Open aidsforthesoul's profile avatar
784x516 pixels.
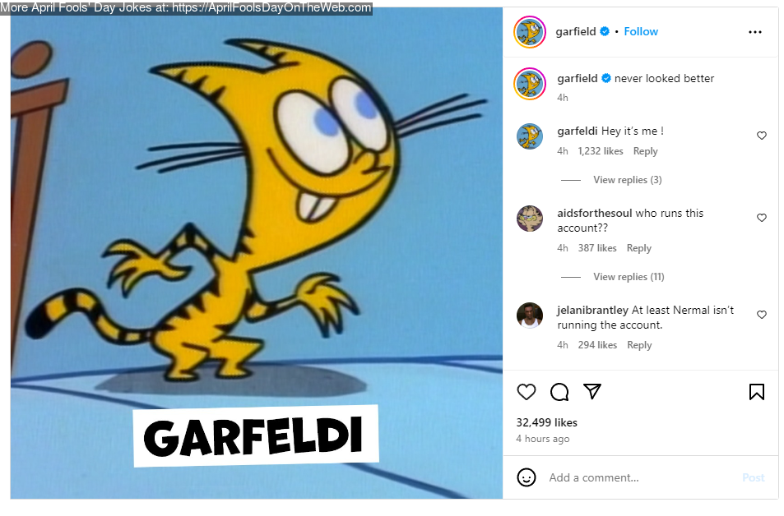click(x=530, y=219)
